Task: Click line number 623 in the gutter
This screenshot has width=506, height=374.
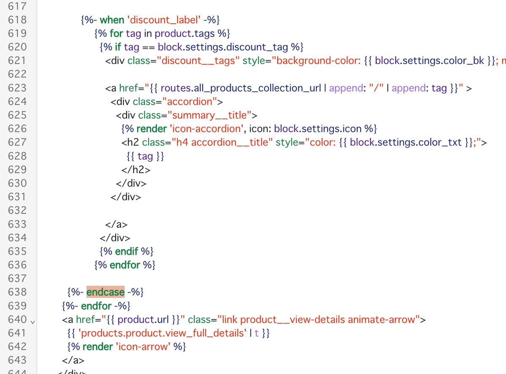Action: (17, 88)
